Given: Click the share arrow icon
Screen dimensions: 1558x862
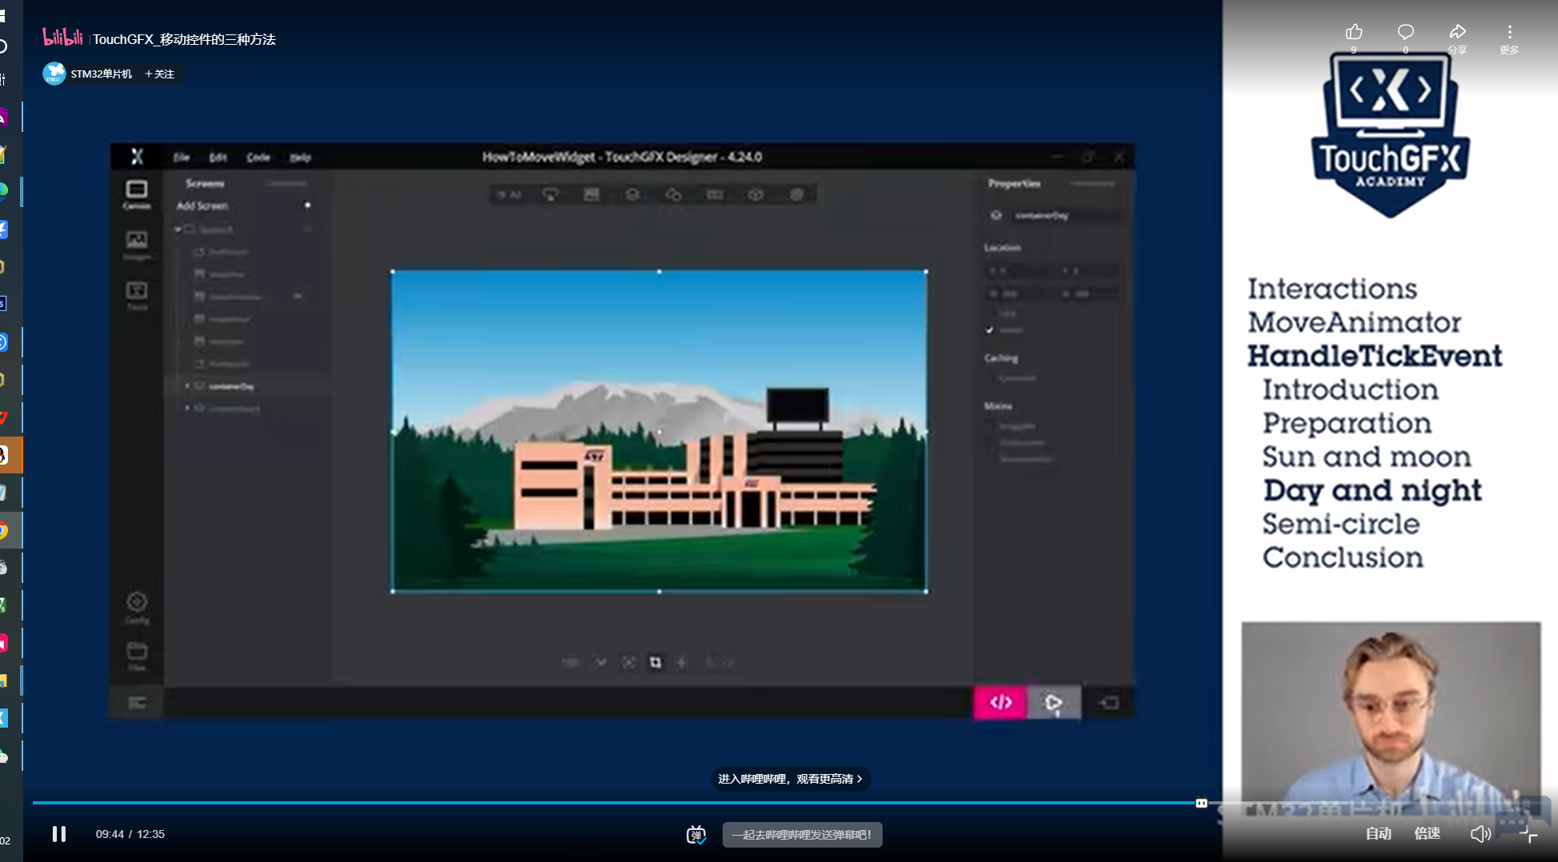Looking at the screenshot, I should pyautogui.click(x=1458, y=32).
